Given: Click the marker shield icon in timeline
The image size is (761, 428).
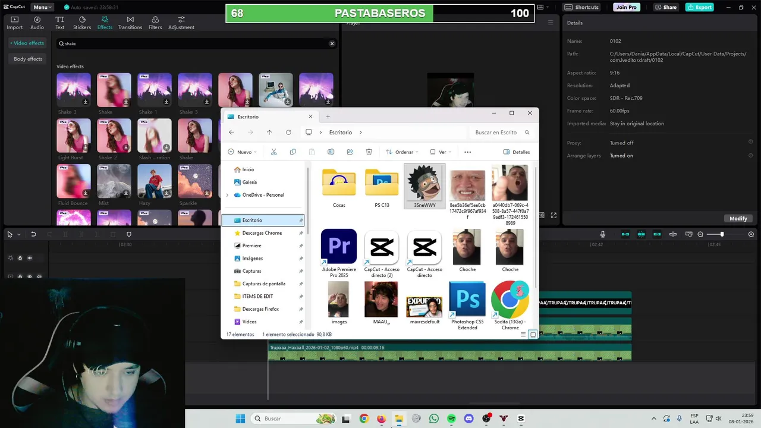Looking at the screenshot, I should coord(128,234).
